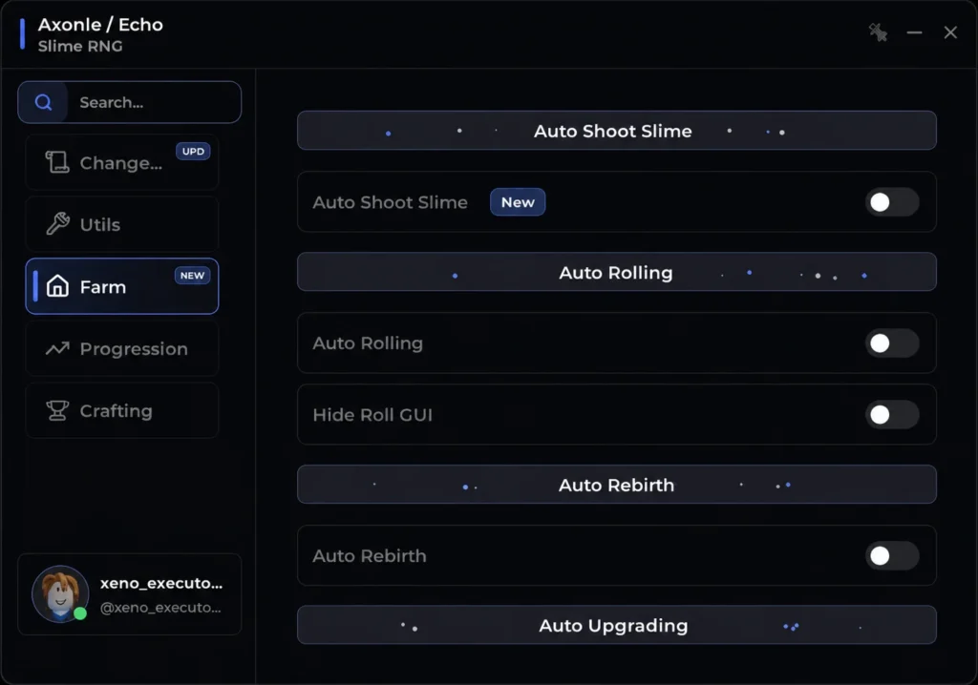
Task: Click the xeno_executo... display name
Action: coord(160,584)
